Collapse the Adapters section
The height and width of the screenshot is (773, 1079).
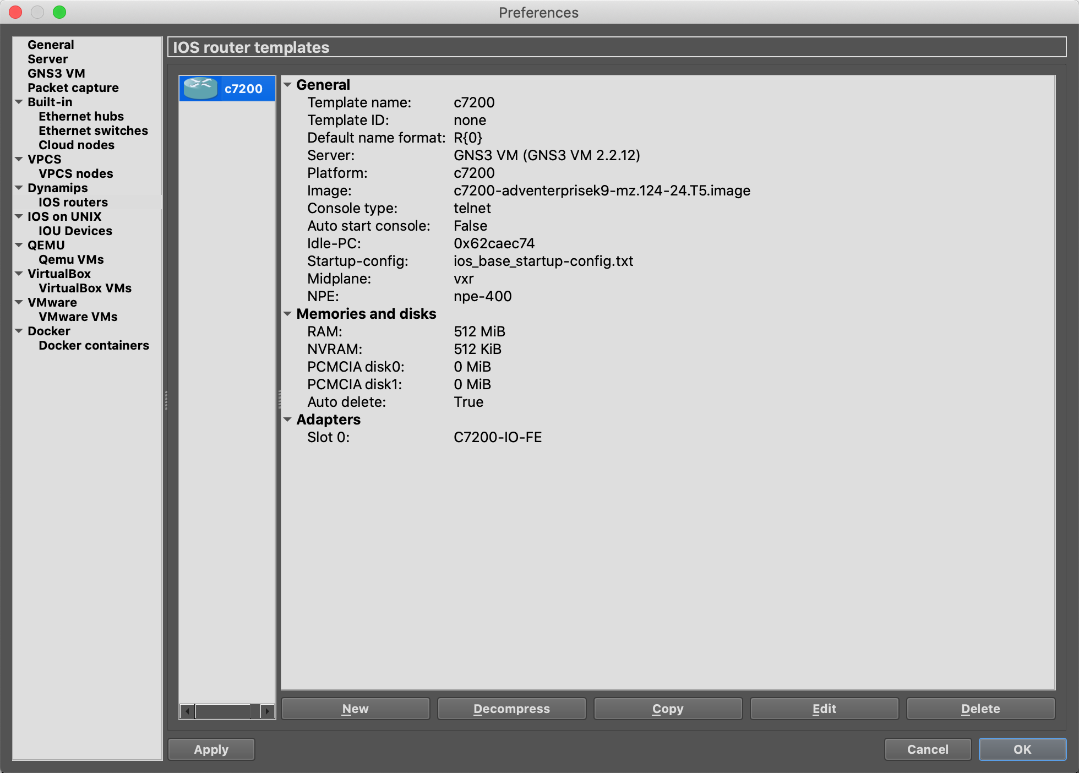click(287, 420)
